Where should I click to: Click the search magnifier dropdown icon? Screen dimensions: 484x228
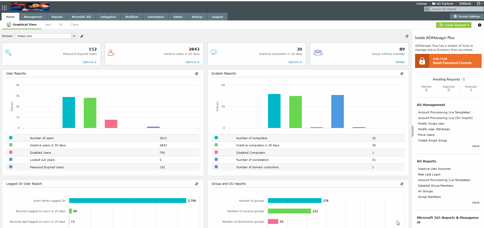click(427, 9)
